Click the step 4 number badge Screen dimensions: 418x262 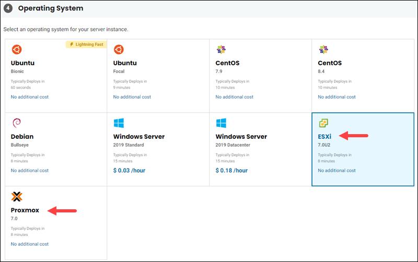(8, 9)
